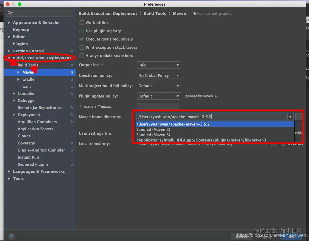Click project-level icon beside Deployment
The height and width of the screenshot is (241, 309).
coord(71,115)
